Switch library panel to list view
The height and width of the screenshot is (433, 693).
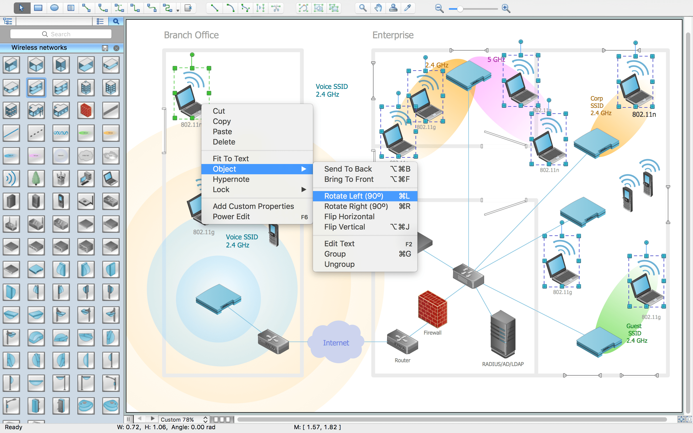point(100,21)
